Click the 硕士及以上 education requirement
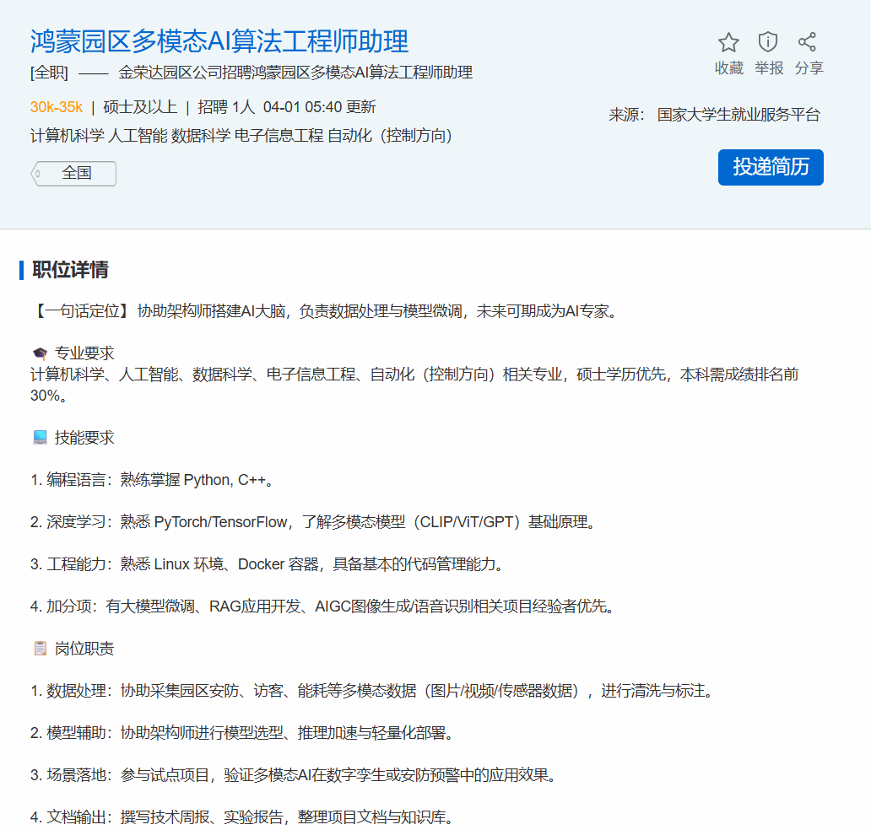This screenshot has width=871, height=830. (140, 107)
